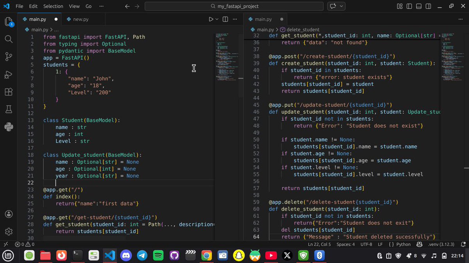
Task: Open the Run button dropdown arrow
Action: click(x=217, y=19)
